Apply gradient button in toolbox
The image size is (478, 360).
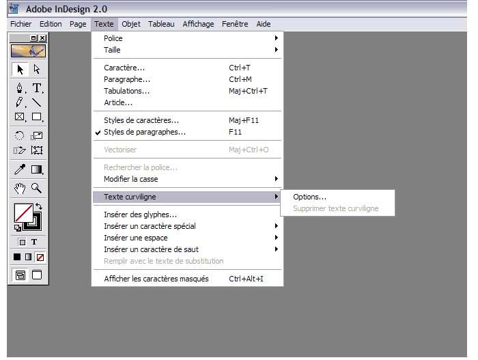pos(29,257)
